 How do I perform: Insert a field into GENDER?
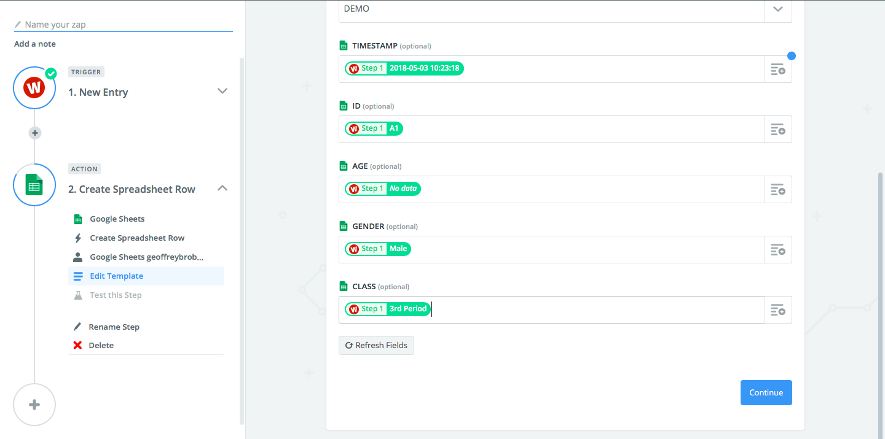pyautogui.click(x=778, y=250)
